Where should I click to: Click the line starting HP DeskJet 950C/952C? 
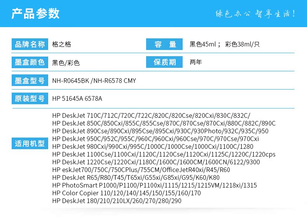[x=155, y=139]
